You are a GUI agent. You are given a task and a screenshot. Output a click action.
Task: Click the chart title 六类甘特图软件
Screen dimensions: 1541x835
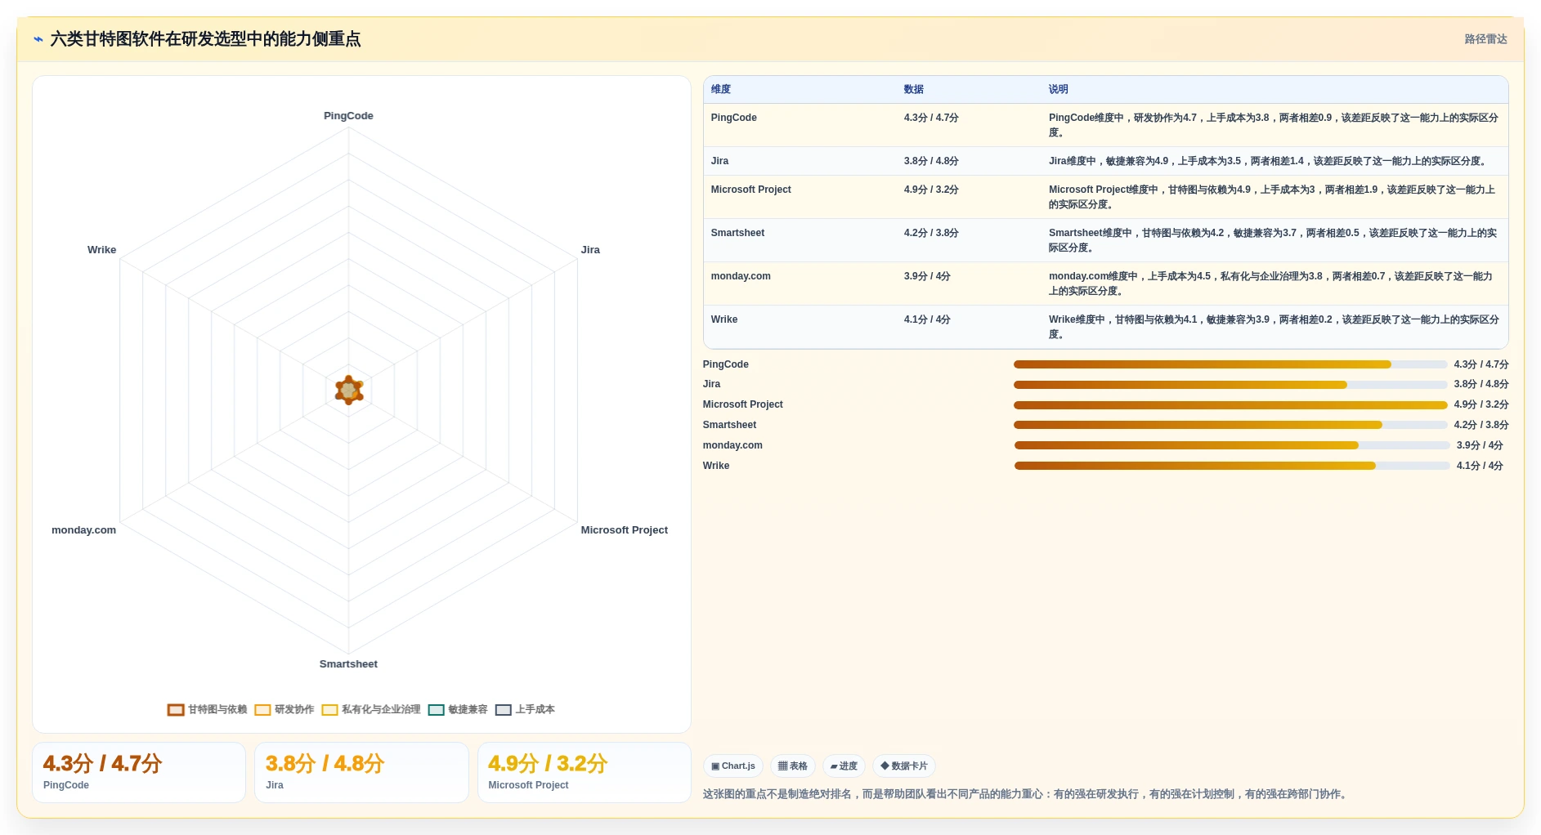[x=205, y=39]
